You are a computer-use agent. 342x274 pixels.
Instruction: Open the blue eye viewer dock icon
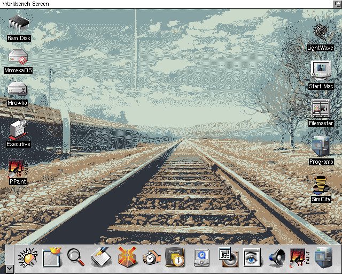(x=252, y=257)
